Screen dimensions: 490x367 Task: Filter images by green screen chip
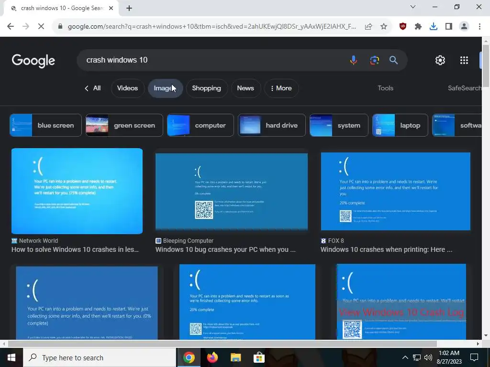(124, 126)
